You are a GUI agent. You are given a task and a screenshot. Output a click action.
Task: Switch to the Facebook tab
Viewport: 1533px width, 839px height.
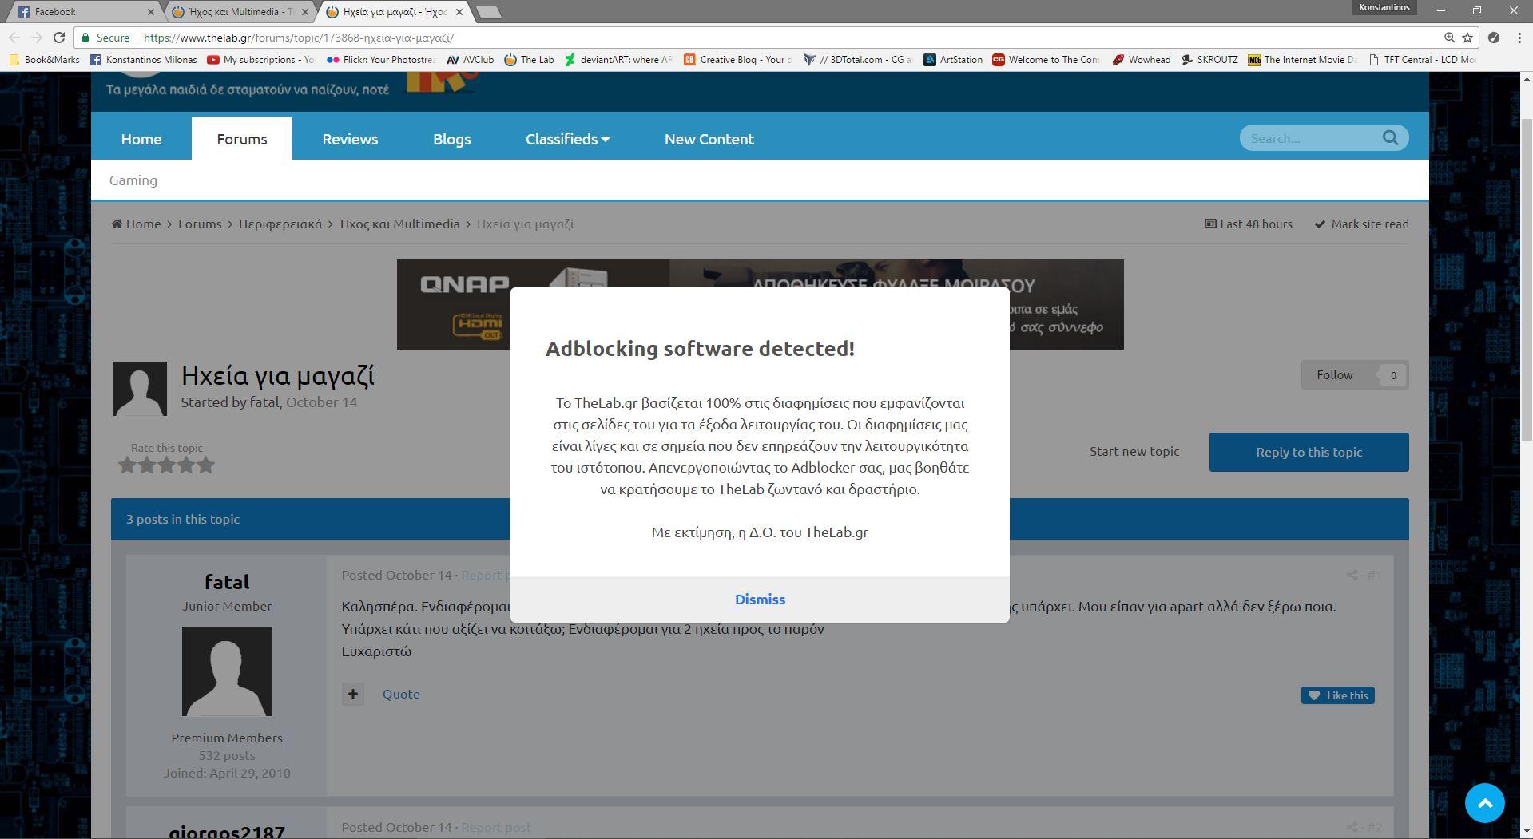[84, 12]
